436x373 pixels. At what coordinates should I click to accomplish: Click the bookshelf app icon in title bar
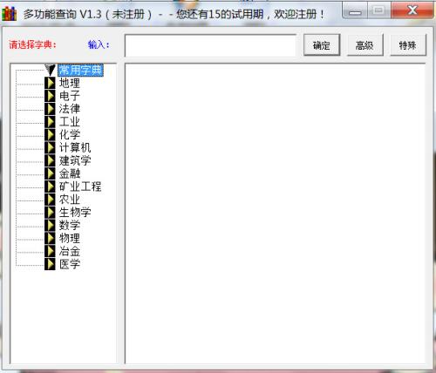(10, 13)
